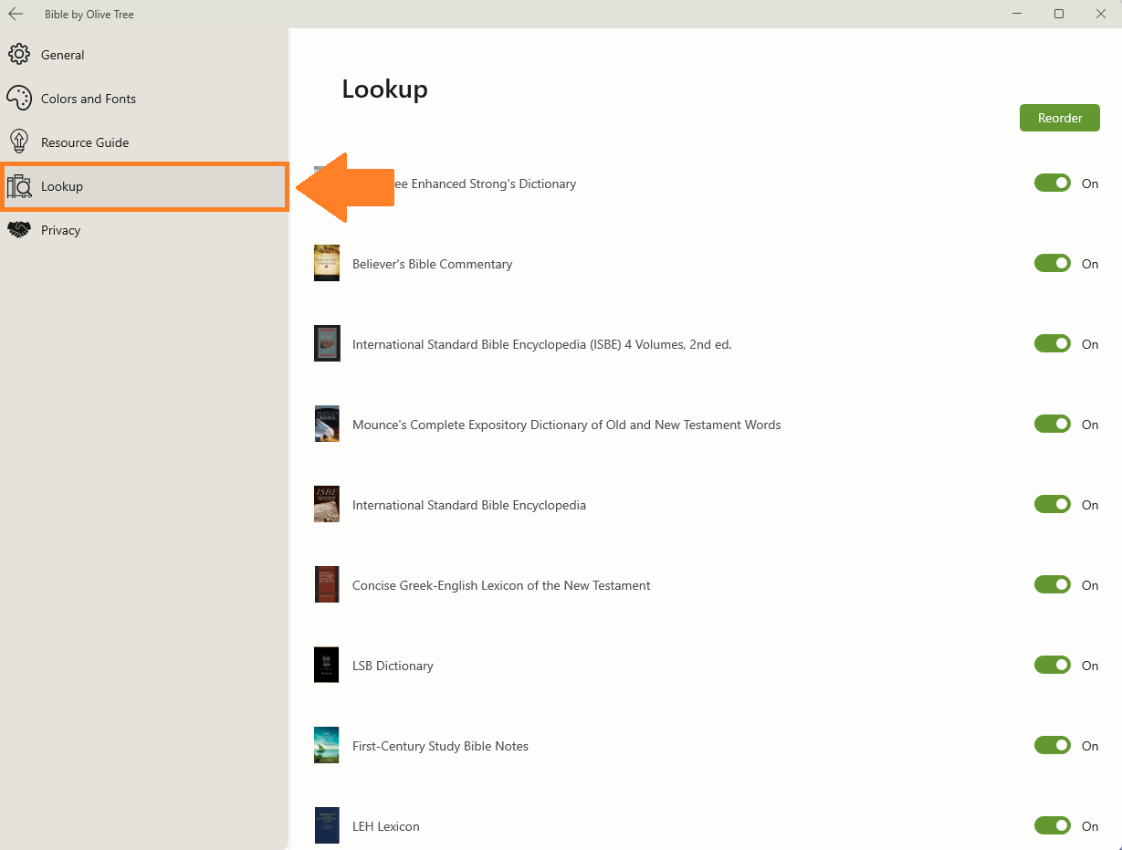This screenshot has width=1122, height=850.
Task: Click Believer's Bible Commentary cover thumbnail
Action: point(327,263)
